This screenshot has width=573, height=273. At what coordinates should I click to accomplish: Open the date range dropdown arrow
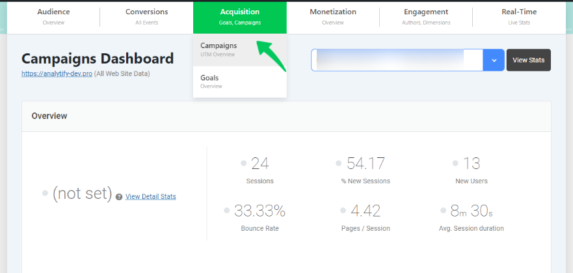pos(494,60)
